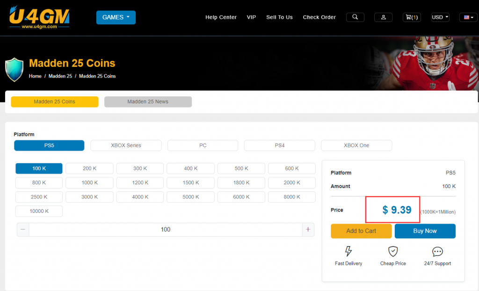Increase quantity with the plus button
This screenshot has width=479, height=291.
point(308,230)
